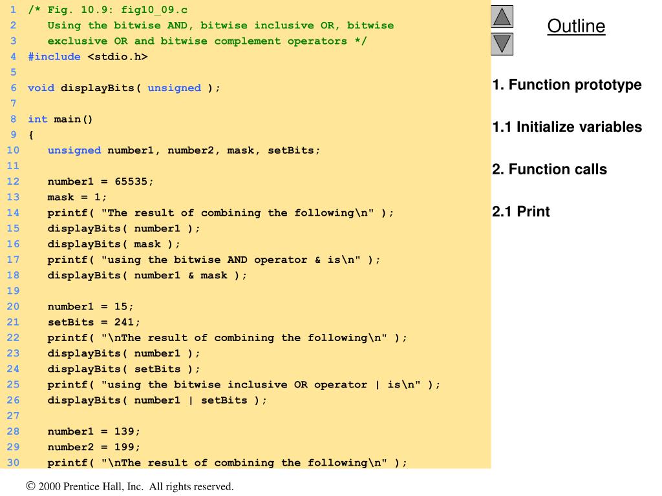The image size is (662, 496).
Task: Select '2.1 Print' outline entry
Action: click(521, 211)
